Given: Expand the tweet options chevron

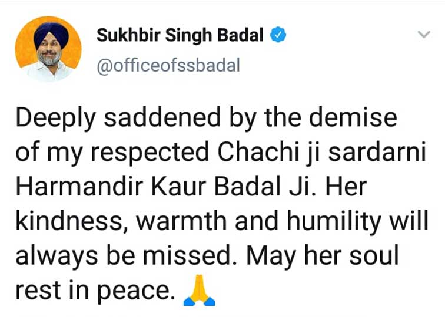Looking at the screenshot, I should coord(423,35).
